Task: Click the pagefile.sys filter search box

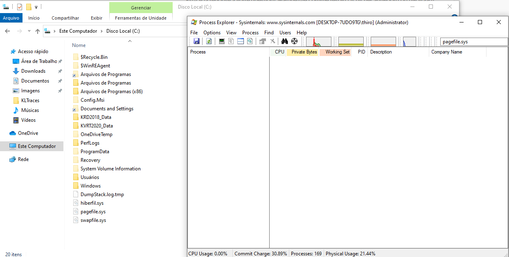Action: (x=474, y=42)
